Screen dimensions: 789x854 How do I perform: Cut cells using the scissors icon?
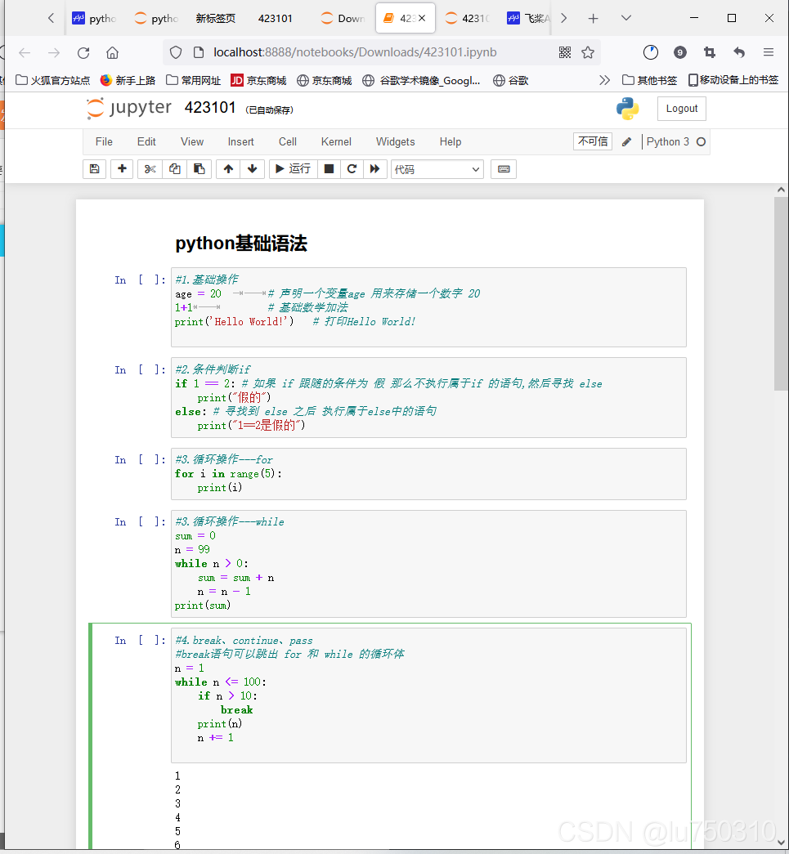coord(150,168)
